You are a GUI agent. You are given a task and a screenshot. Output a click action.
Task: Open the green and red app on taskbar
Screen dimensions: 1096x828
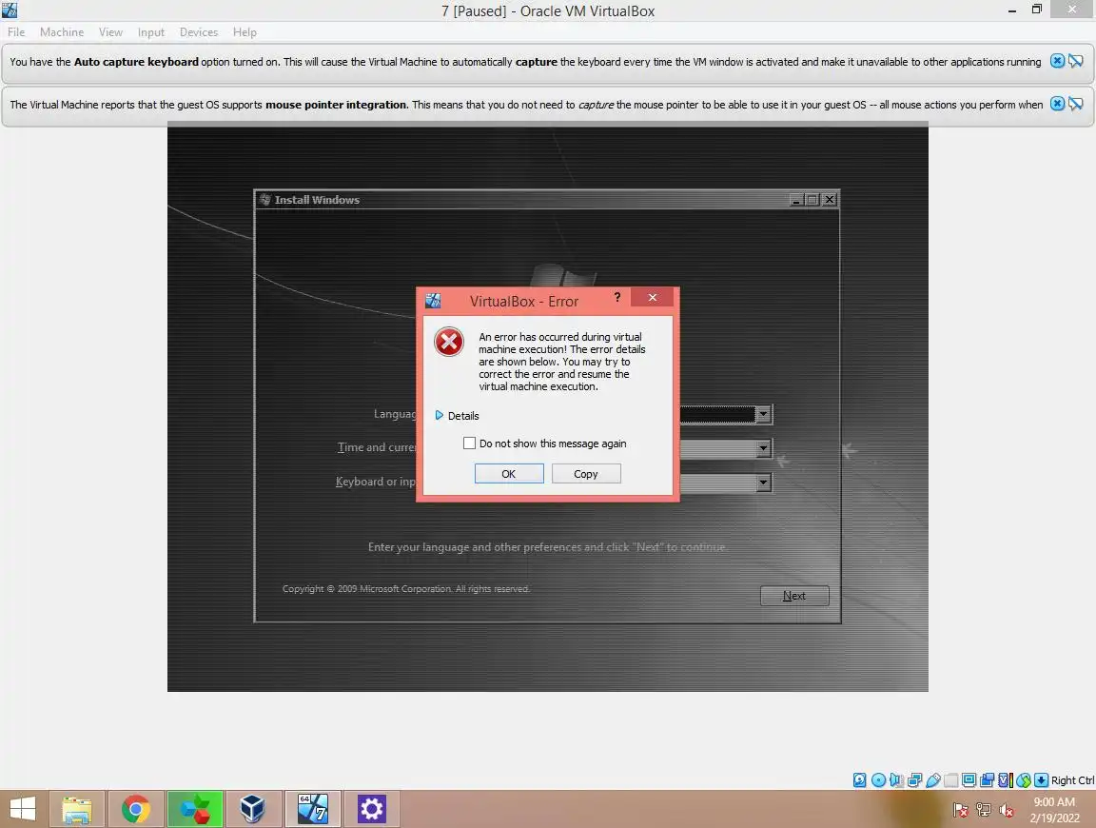195,809
